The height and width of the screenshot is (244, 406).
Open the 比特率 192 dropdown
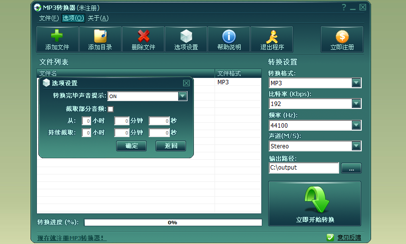coord(356,104)
